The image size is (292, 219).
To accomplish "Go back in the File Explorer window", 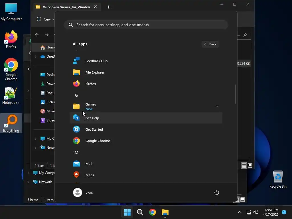I will tap(37, 35).
